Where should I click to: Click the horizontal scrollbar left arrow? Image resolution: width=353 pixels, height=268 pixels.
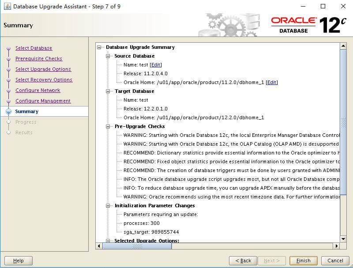tap(99, 246)
